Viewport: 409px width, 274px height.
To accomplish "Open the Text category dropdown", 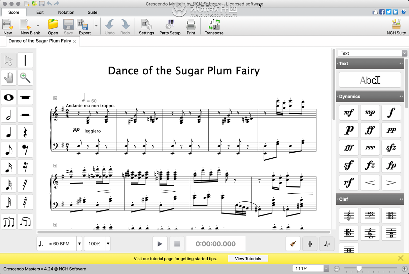I will point(372,53).
